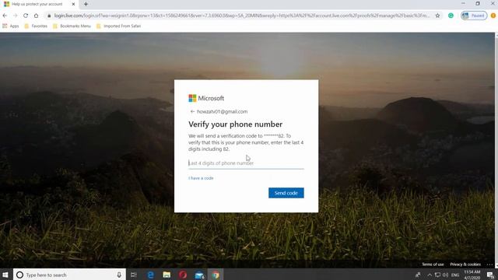Open the Action Center notifications icon
The width and height of the screenshot is (498, 280).
(491, 275)
